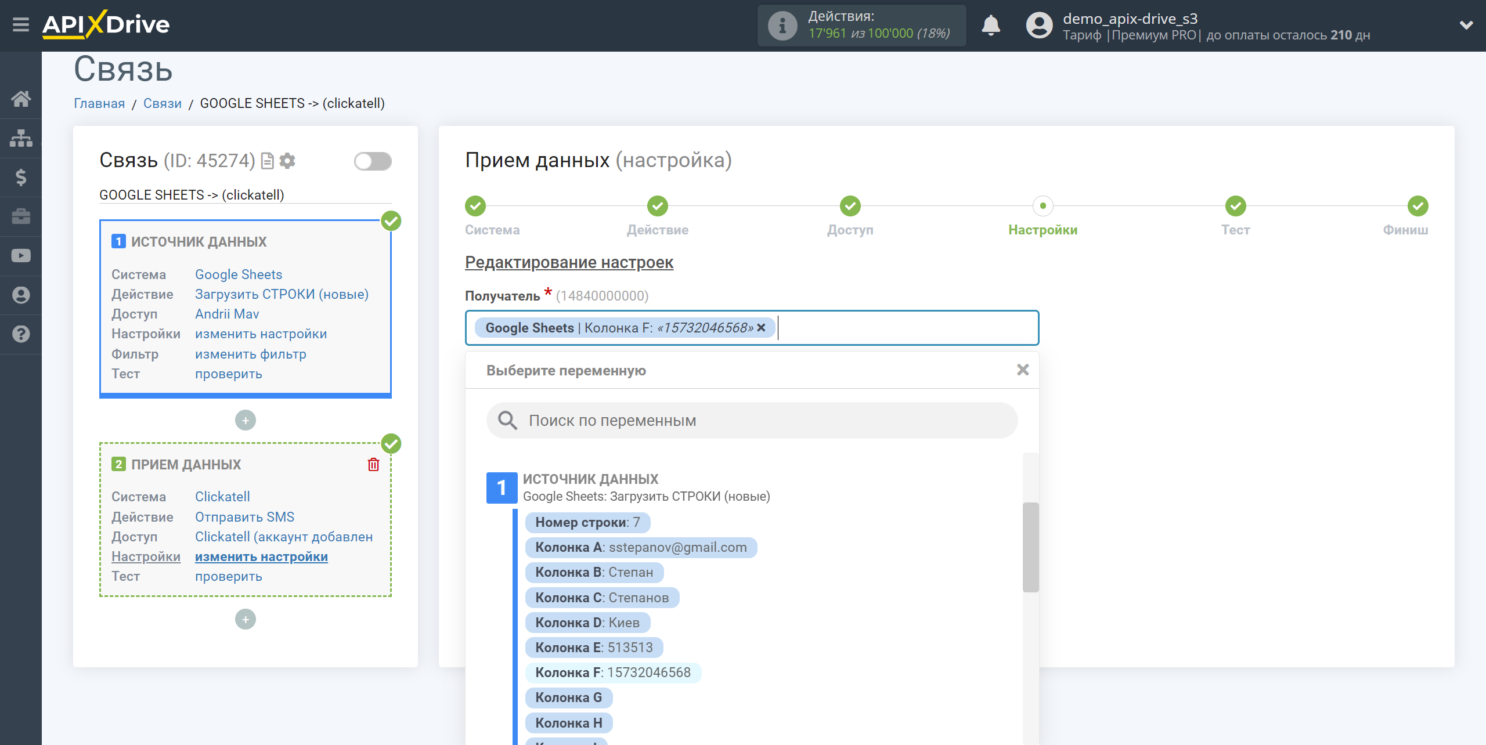Image resolution: width=1486 pixels, height=745 pixels.
Task: Click the ИСТОЧНИК ДАННЫХ header in variable list
Action: click(x=590, y=479)
